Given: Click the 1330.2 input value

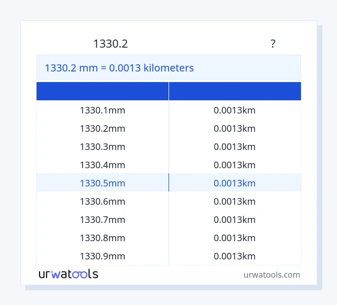Looking at the screenshot, I should tap(111, 44).
